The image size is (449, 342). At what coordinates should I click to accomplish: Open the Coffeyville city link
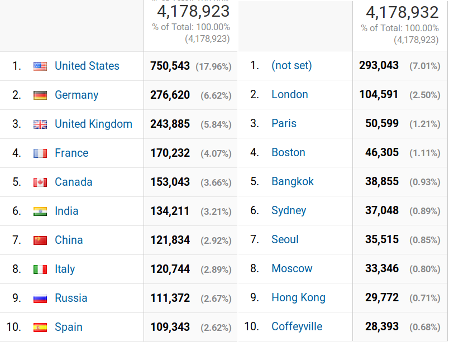pyautogui.click(x=297, y=326)
